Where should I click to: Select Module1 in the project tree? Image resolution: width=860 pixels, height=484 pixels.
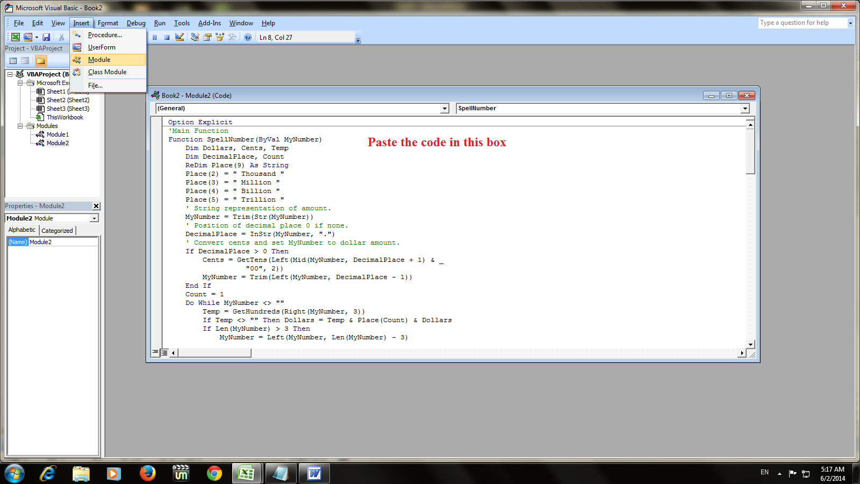tap(58, 134)
